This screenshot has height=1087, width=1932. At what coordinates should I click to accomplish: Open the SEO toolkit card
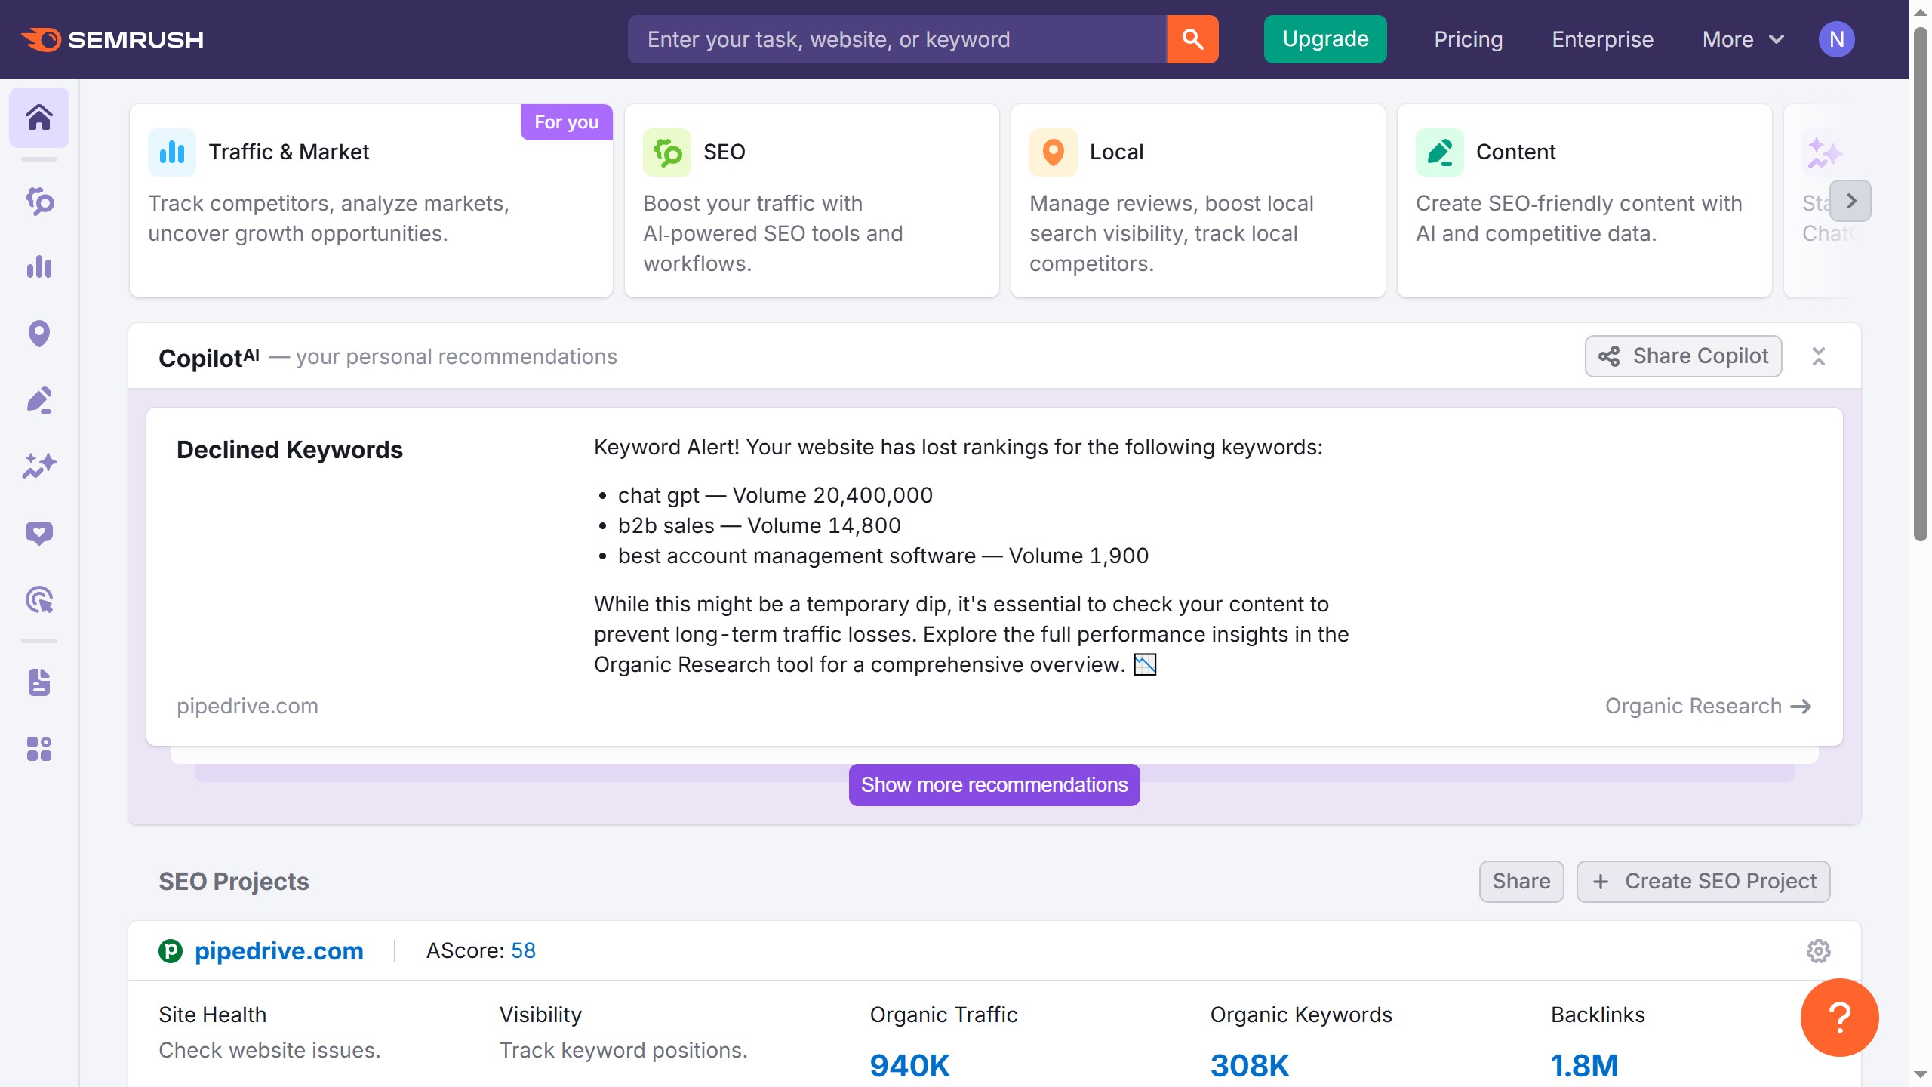(812, 201)
